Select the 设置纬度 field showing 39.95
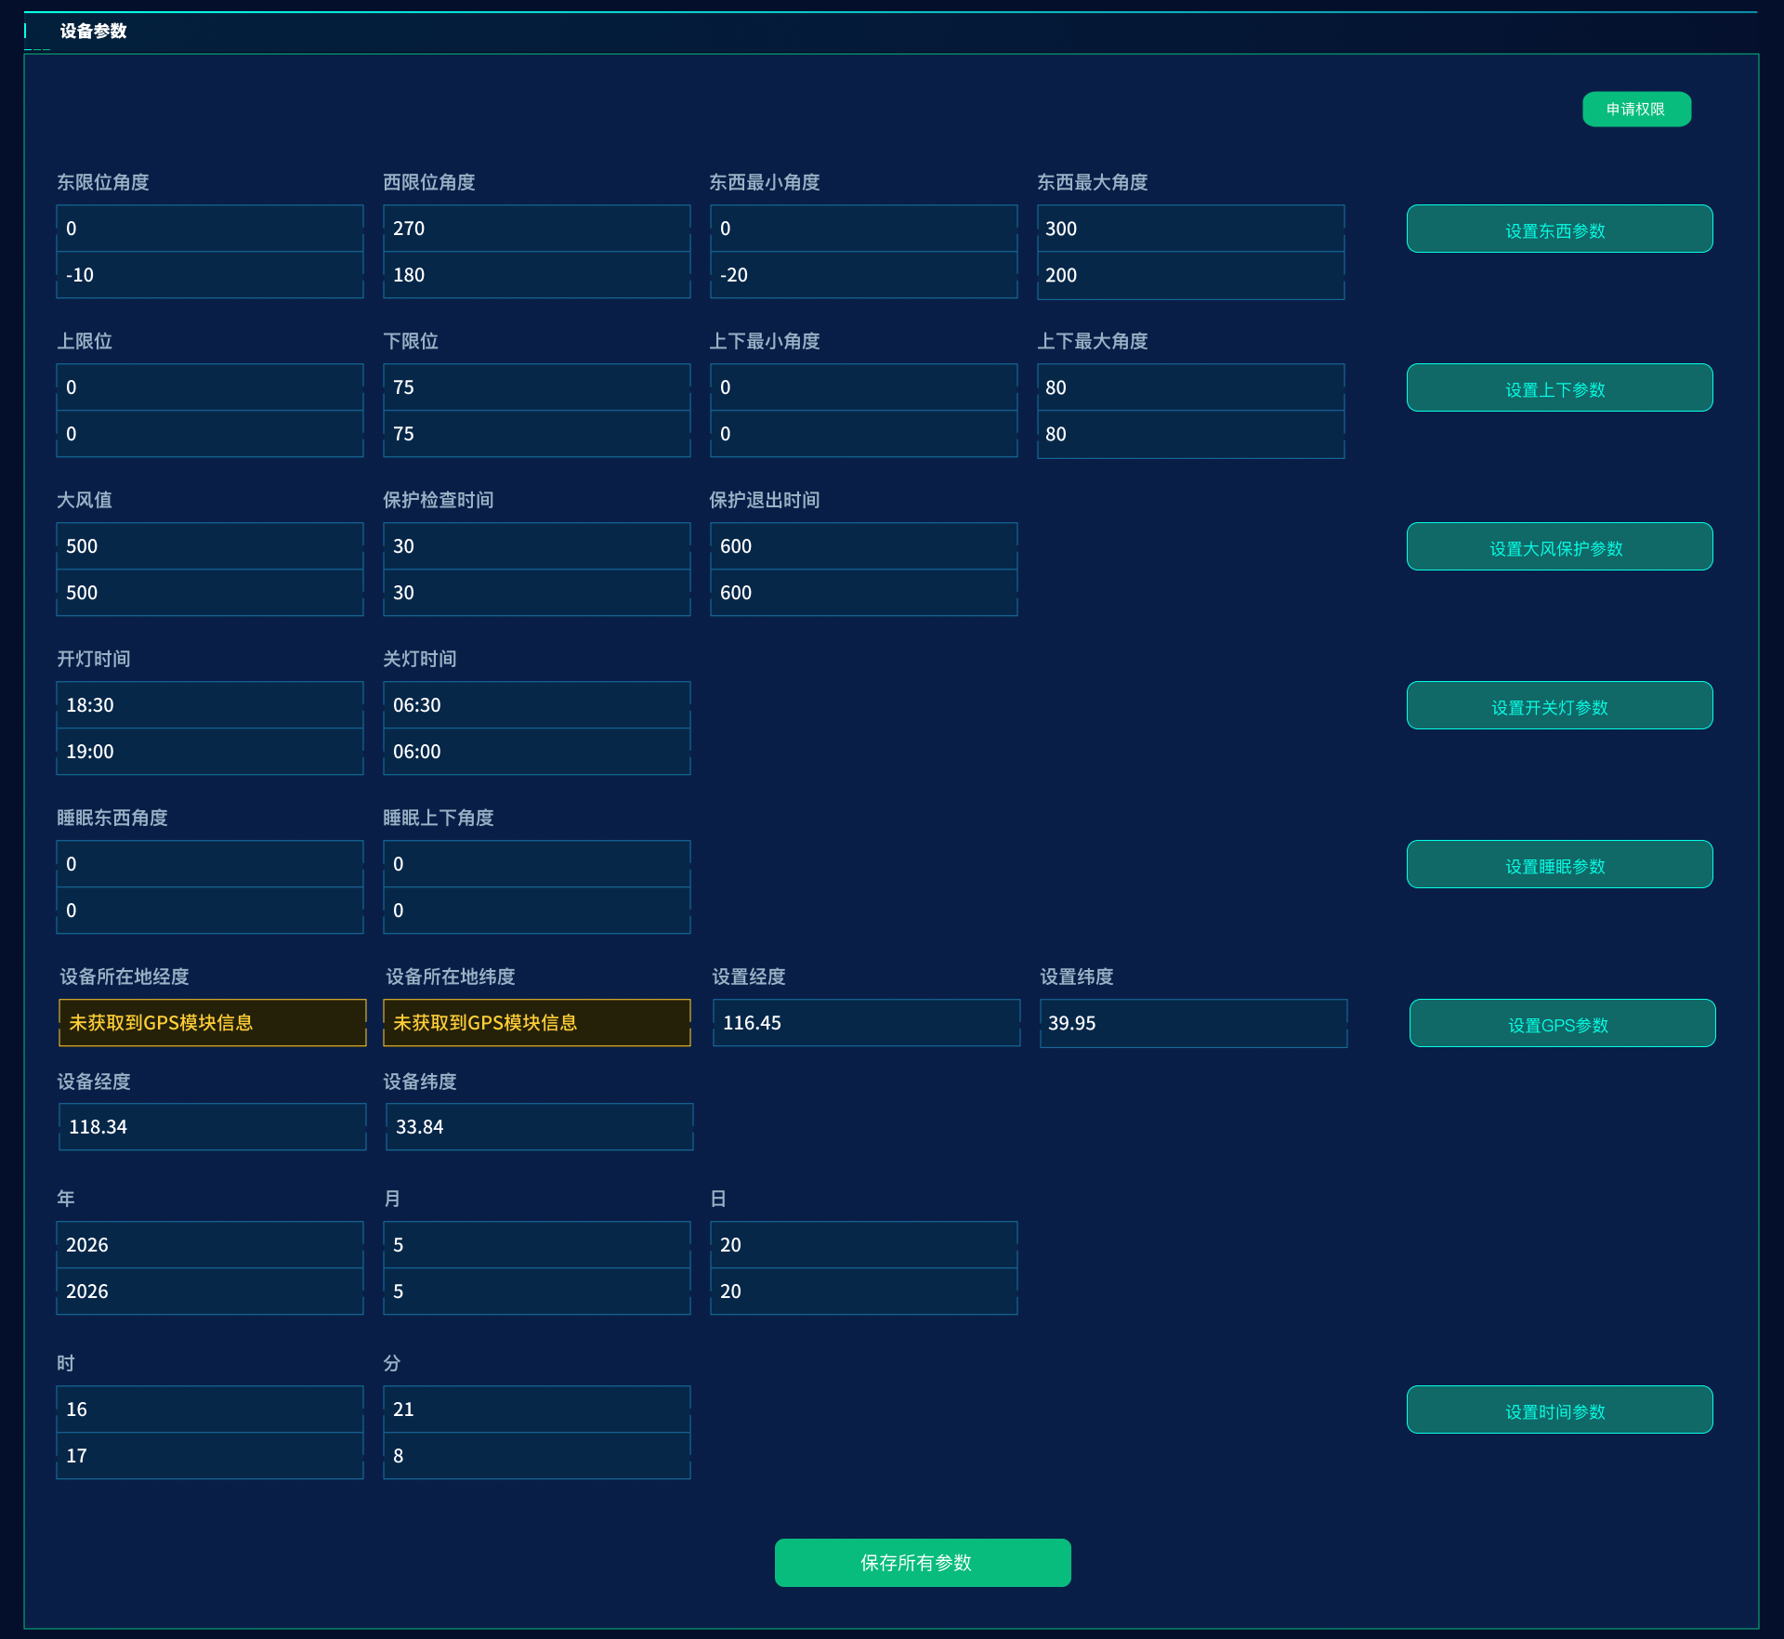Viewport: 1784px width, 1639px height. click(1193, 1023)
